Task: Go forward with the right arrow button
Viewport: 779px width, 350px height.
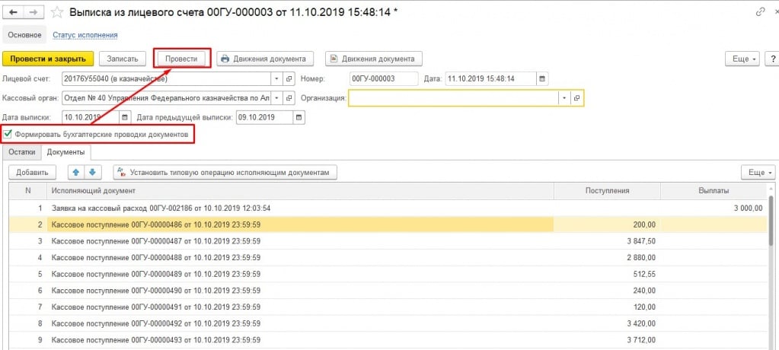Action: coord(34,13)
